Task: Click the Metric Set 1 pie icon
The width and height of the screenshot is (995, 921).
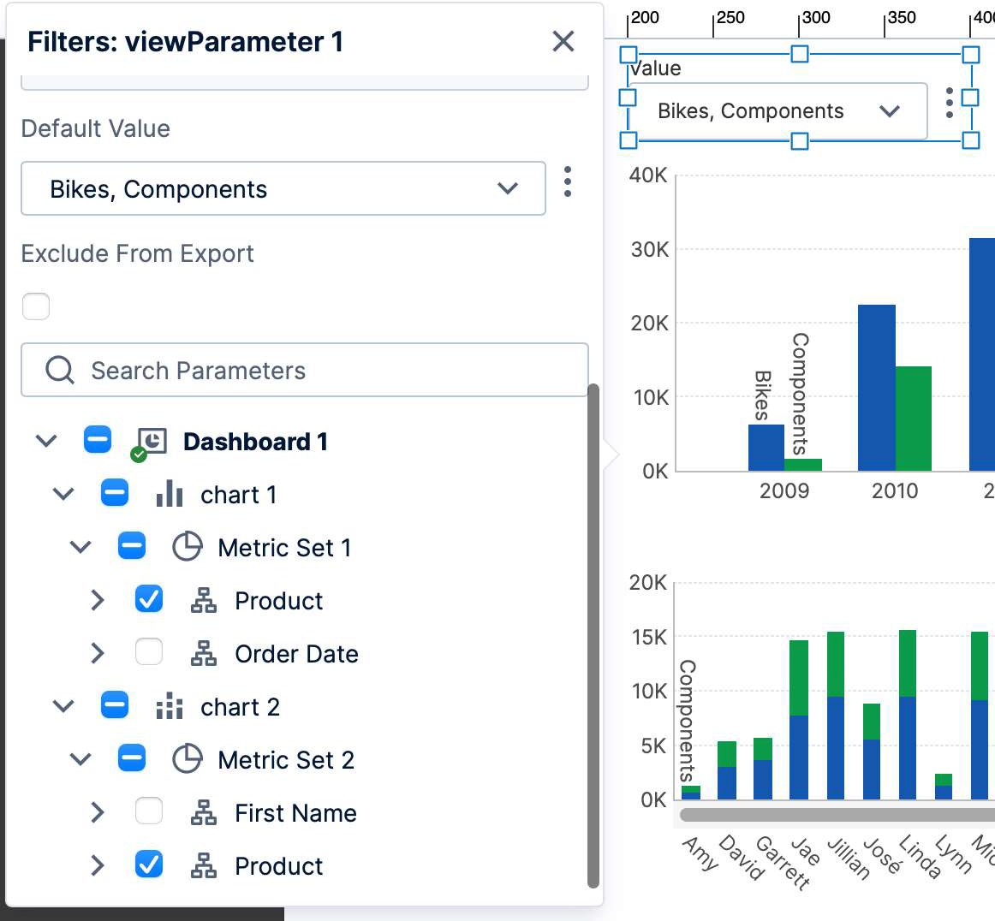Action: [x=187, y=548]
